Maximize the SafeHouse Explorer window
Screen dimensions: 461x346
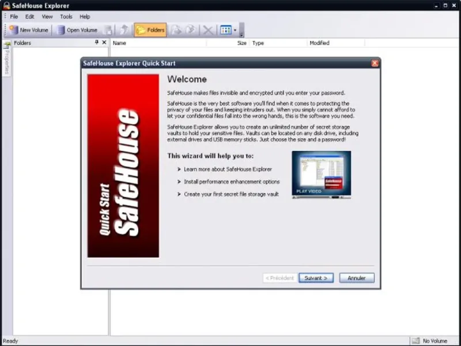point(445,6)
